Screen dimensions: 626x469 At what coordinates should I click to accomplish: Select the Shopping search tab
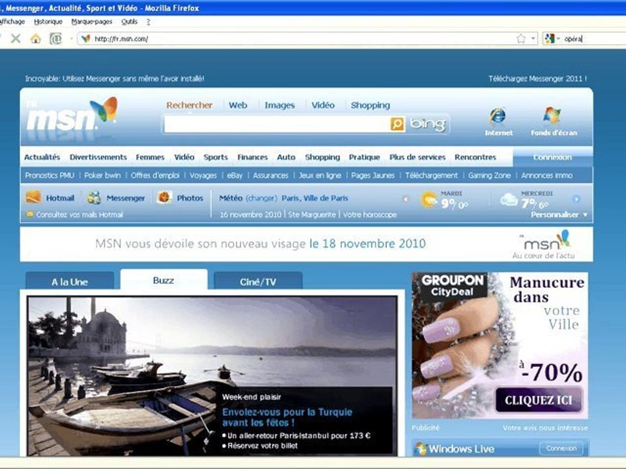pos(370,106)
